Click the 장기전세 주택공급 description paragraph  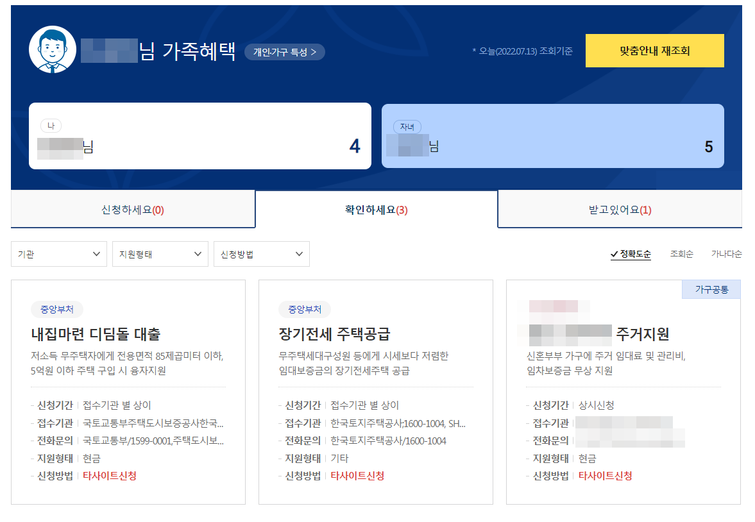[x=364, y=363]
